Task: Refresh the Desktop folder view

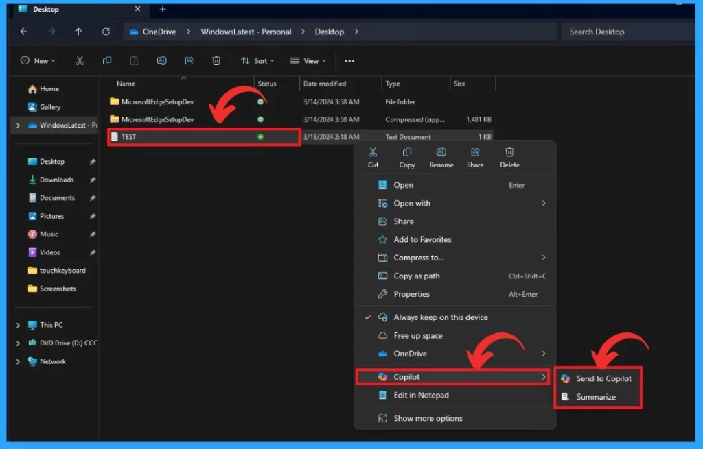Action: point(106,32)
